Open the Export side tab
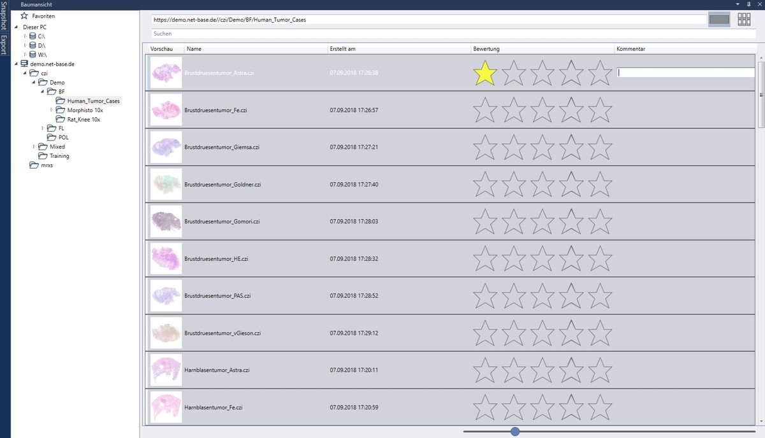The image size is (765, 438). 4,45
